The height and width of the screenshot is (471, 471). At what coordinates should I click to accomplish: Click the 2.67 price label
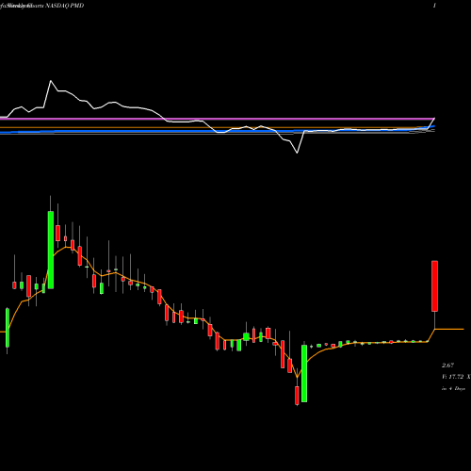pyautogui.click(x=447, y=365)
